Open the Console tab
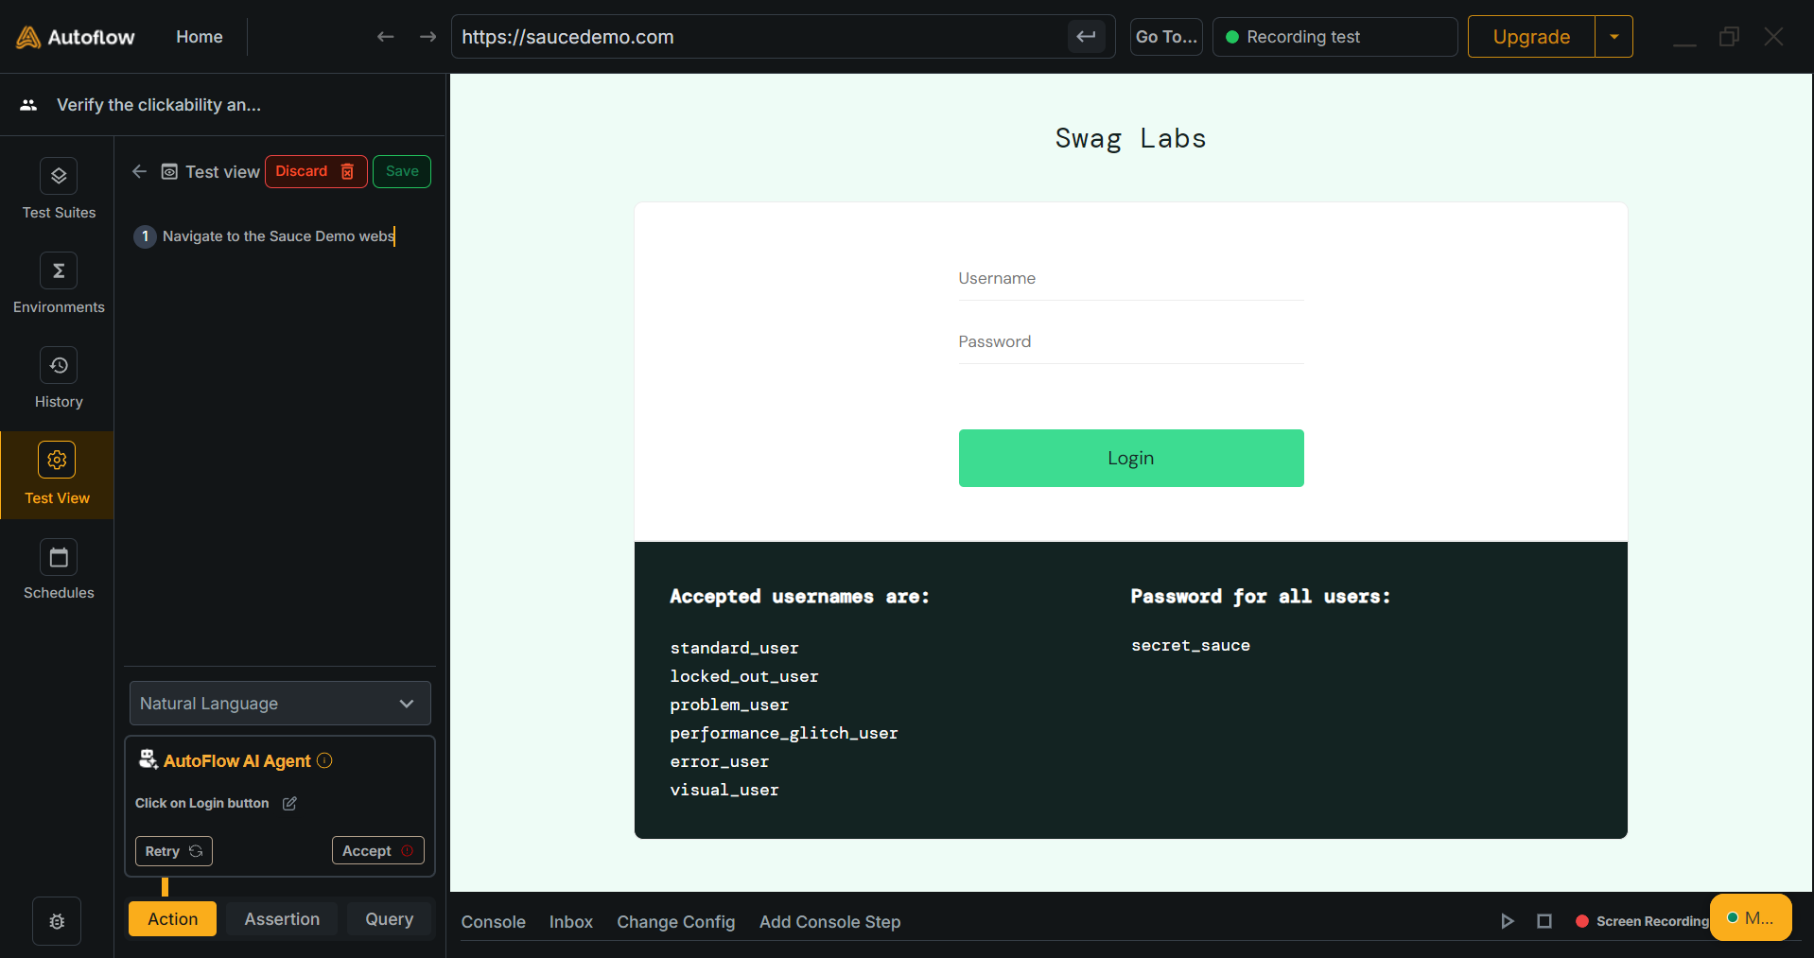 (494, 922)
